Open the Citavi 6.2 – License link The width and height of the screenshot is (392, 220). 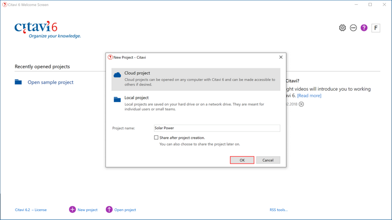[31, 210]
